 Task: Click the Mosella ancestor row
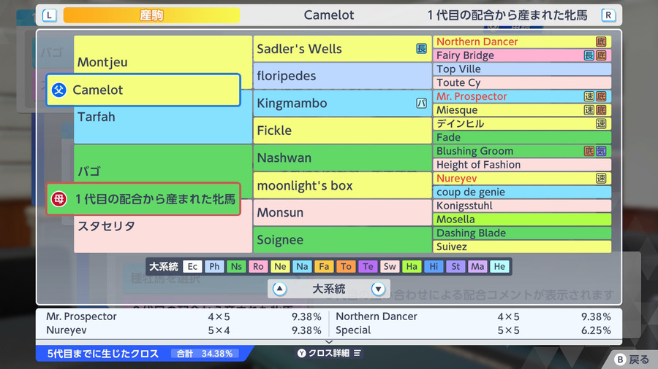pyautogui.click(x=522, y=220)
